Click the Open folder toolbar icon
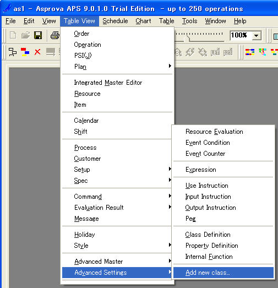The height and width of the screenshot is (288, 278). [x=25, y=35]
